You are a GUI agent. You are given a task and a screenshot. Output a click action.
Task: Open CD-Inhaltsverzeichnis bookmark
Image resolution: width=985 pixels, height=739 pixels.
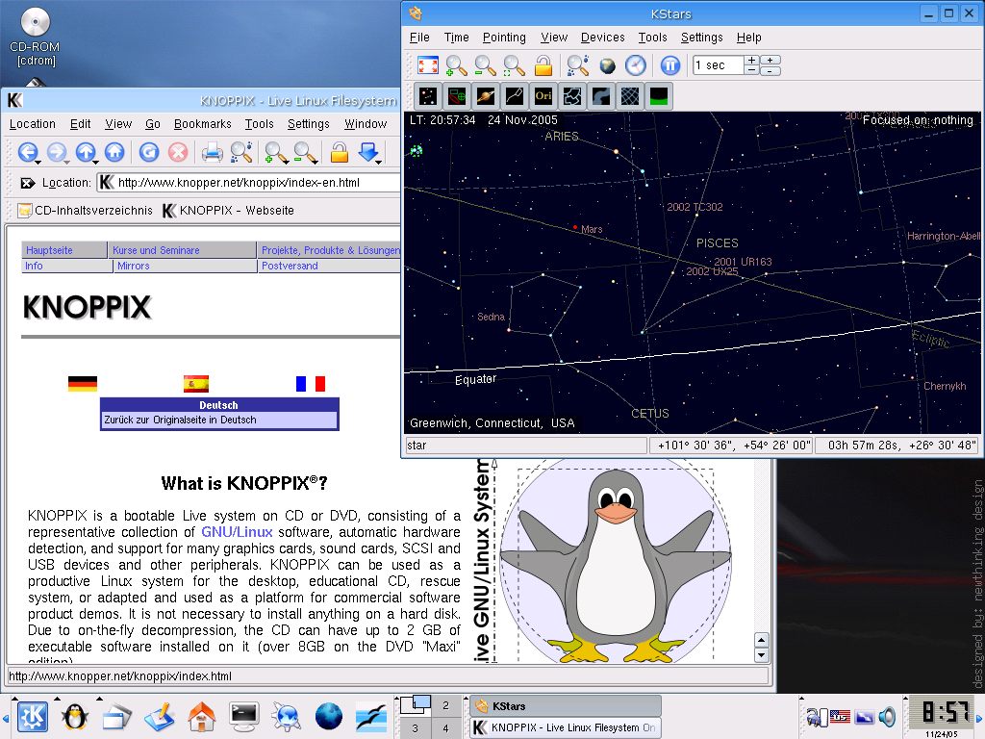[x=85, y=211]
